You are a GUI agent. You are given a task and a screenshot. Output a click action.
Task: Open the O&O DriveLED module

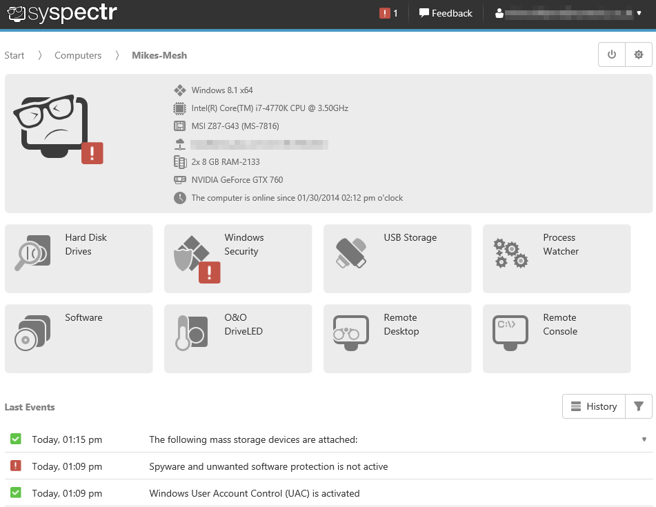[238, 339]
